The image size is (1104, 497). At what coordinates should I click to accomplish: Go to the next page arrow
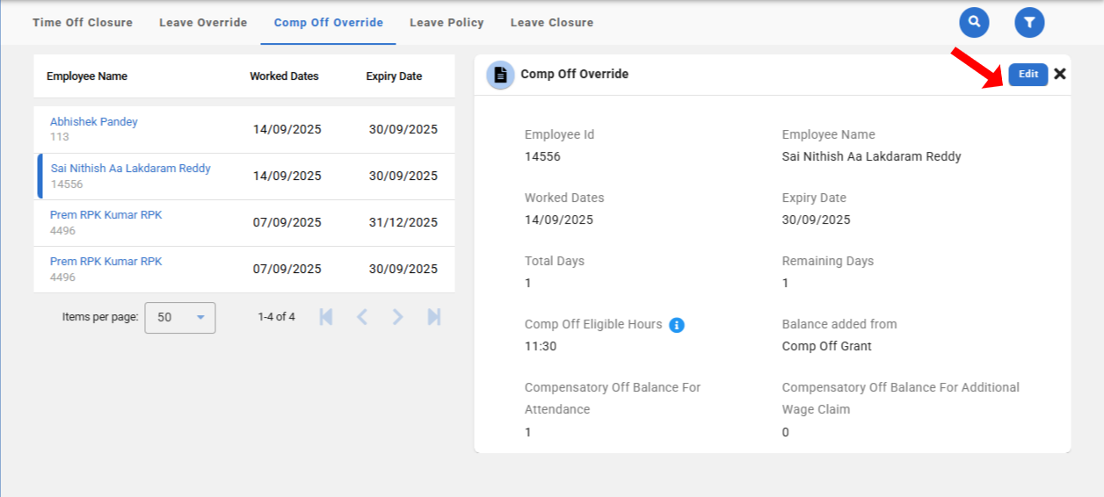pos(398,317)
